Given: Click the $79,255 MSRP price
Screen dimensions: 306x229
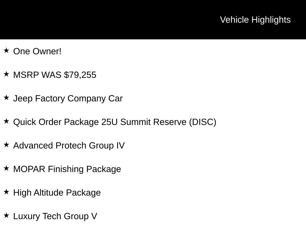Looking at the screenshot, I should [x=80, y=75].
